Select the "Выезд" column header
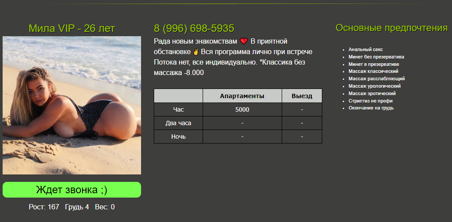This screenshot has width=452, height=222. (x=302, y=96)
